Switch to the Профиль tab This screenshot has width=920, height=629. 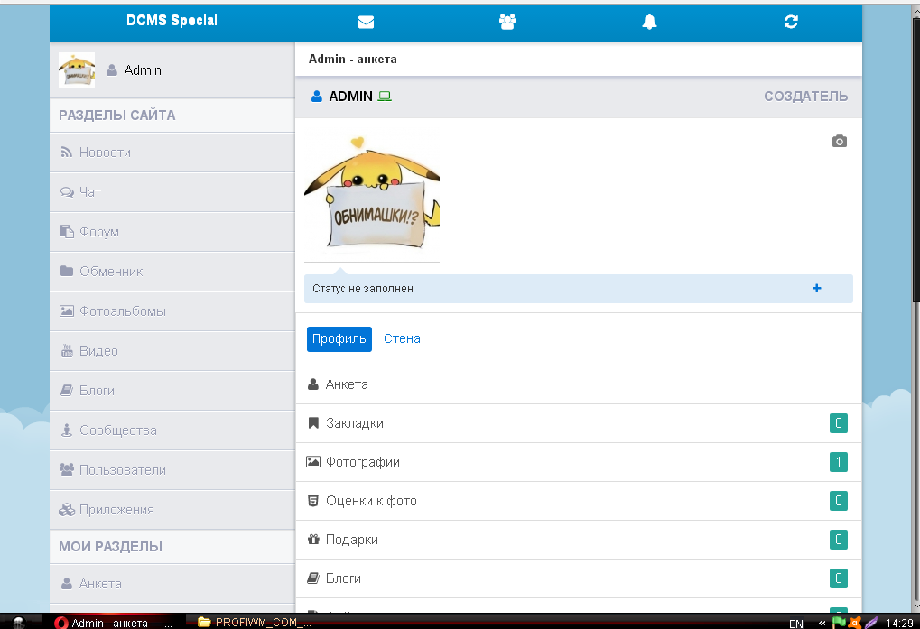coord(339,339)
